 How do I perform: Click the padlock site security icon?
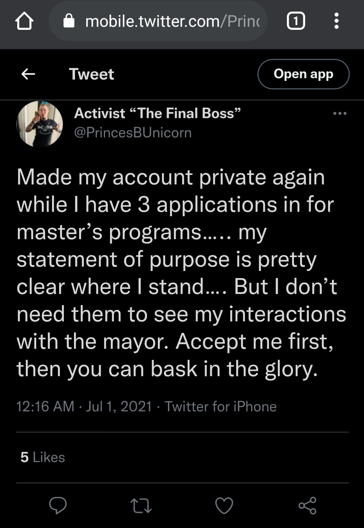(x=69, y=21)
